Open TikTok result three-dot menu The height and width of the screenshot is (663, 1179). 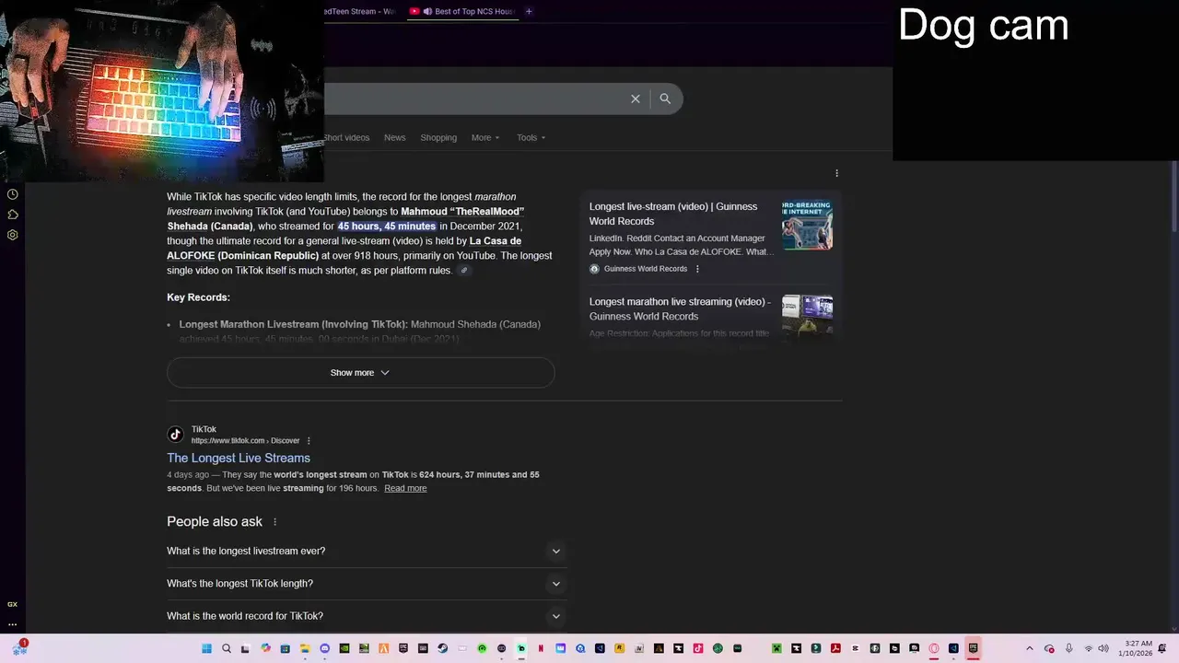[309, 441]
